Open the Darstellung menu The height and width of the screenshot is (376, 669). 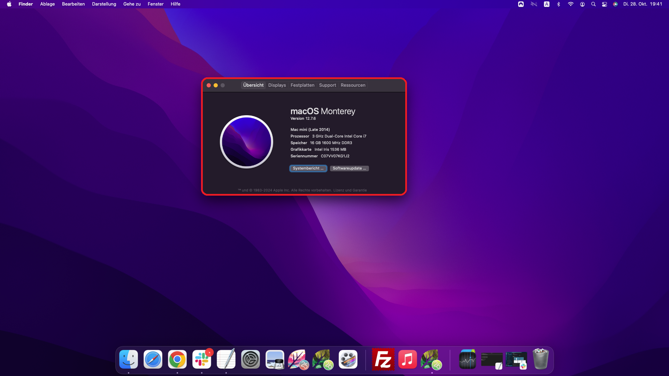[104, 4]
